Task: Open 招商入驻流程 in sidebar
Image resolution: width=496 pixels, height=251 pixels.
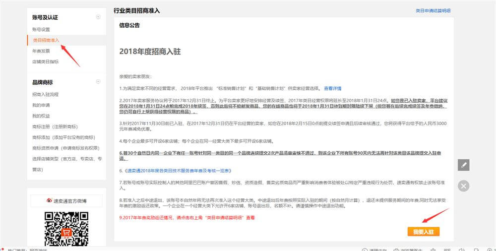Action: point(46,94)
